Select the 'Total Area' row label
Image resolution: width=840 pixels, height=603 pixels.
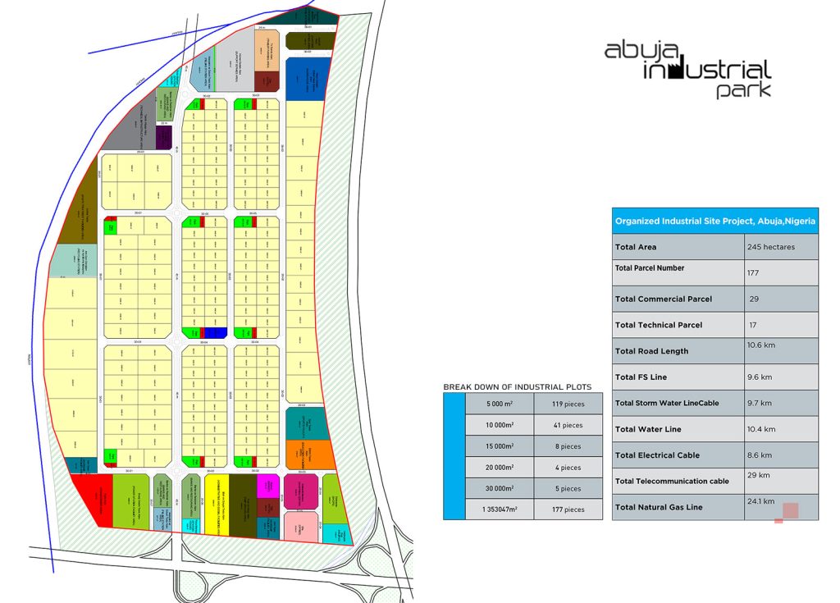636,247
